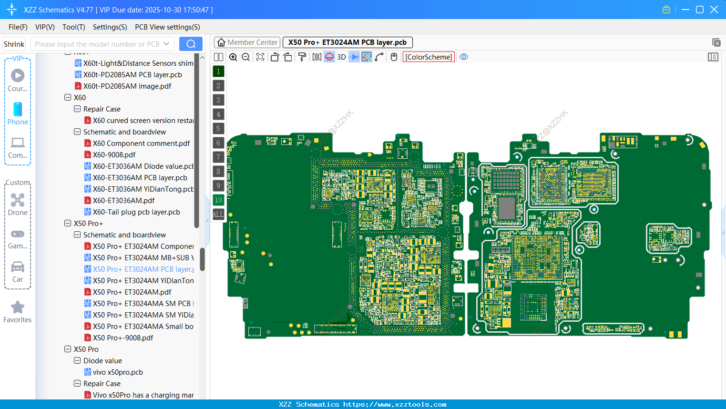Screen dimensions: 726x409
Task: Toggle the highlighted lamp display mode
Action: click(329, 57)
